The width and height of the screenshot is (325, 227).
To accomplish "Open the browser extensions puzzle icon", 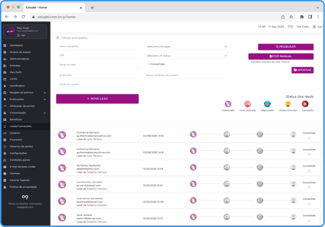I will (302, 17).
